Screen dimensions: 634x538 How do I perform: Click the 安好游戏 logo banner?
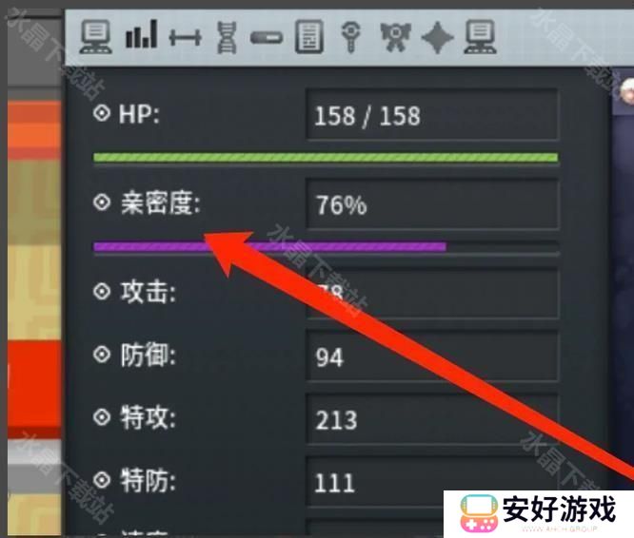click(539, 513)
